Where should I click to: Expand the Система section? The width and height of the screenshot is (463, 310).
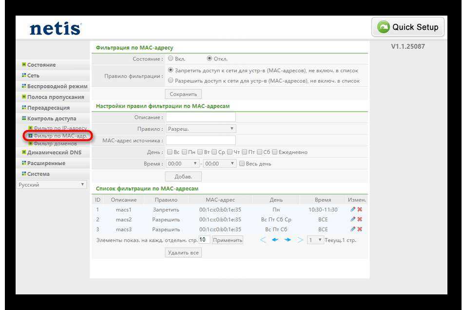click(x=39, y=174)
